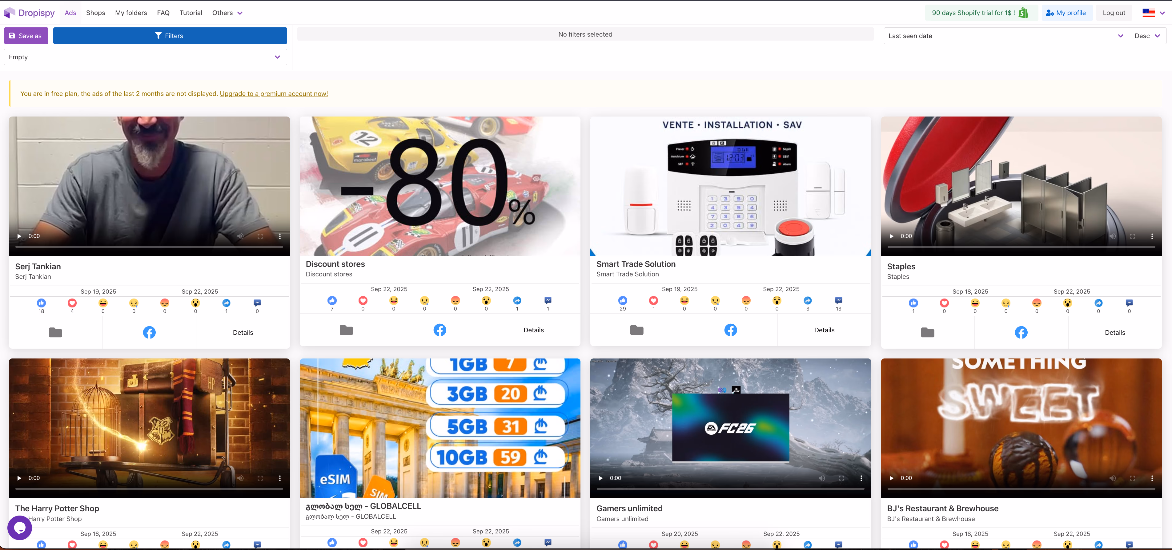The height and width of the screenshot is (550, 1172).
Task: Switch to the Shops tab
Action: pyautogui.click(x=95, y=12)
